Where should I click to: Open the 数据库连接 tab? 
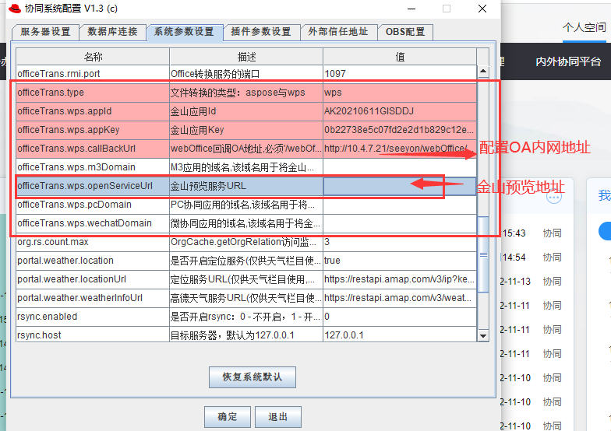pos(112,32)
